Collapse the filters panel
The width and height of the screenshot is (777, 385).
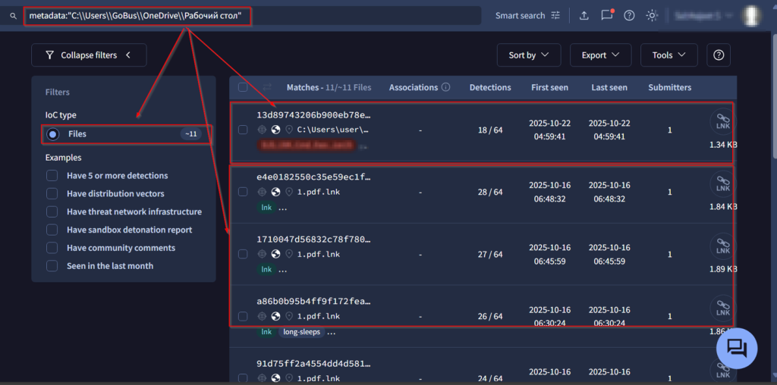coord(89,55)
